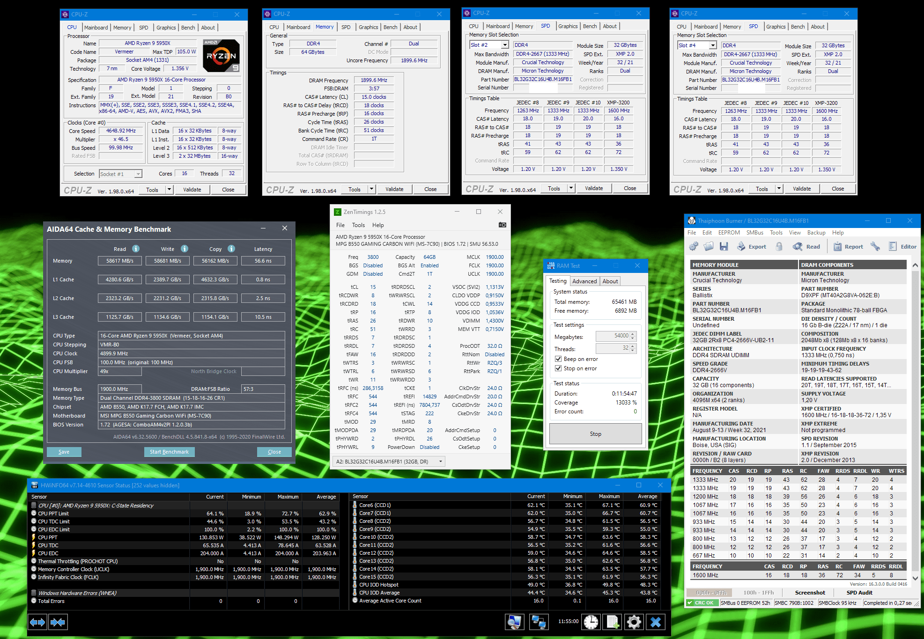Screen dimensions: 924x639
Task: Click the Threads stepper in RAM Test
Action: coord(633,348)
